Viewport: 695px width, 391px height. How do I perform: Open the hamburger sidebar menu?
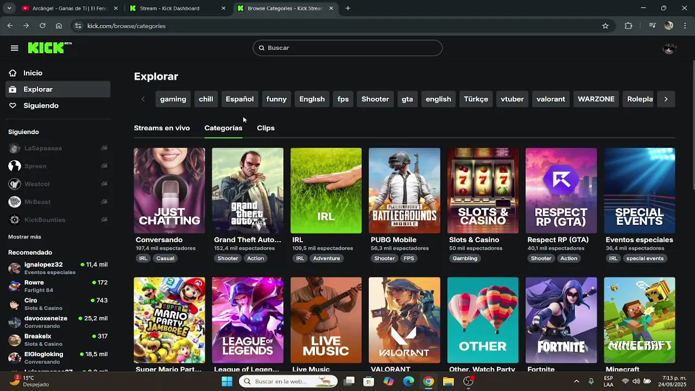click(x=15, y=48)
